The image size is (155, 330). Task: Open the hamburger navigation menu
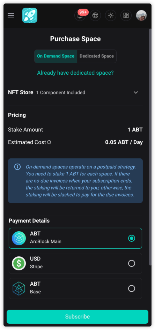click(x=11, y=15)
